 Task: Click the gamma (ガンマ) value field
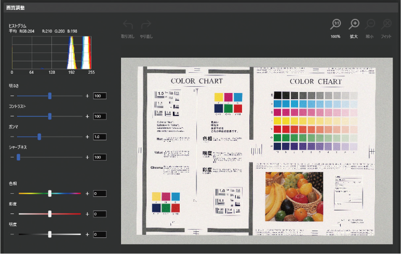(100, 137)
